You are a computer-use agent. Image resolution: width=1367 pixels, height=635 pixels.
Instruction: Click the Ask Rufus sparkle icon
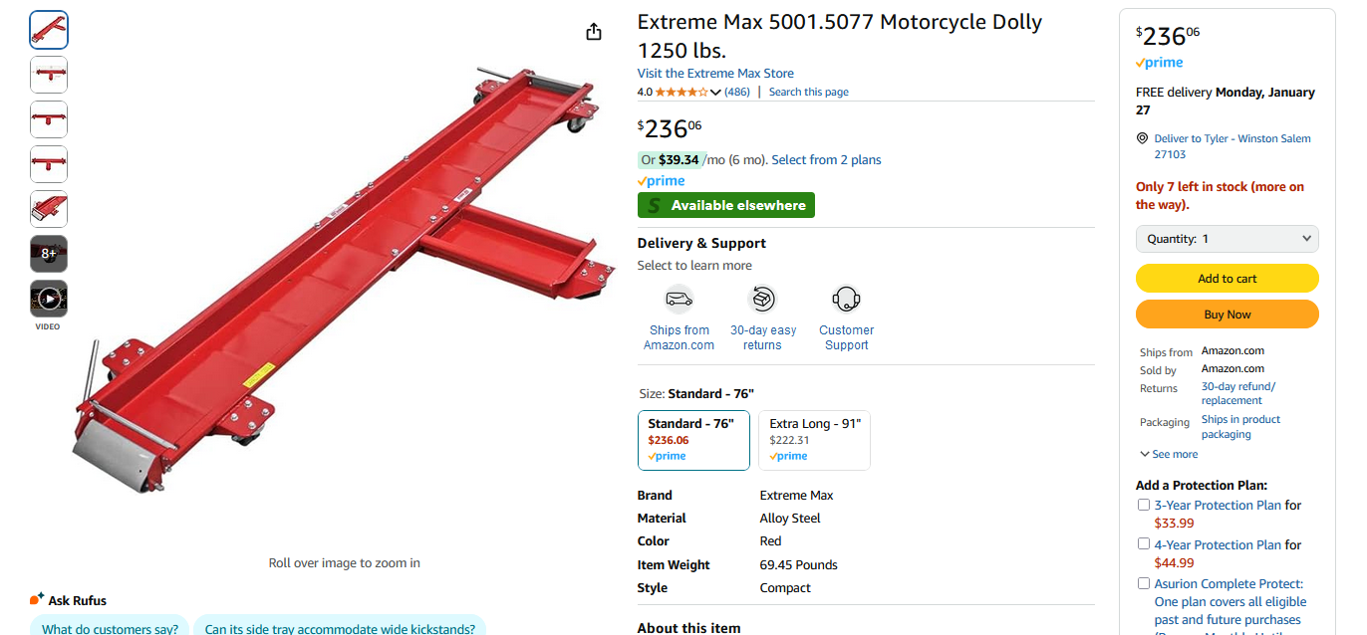tap(37, 599)
